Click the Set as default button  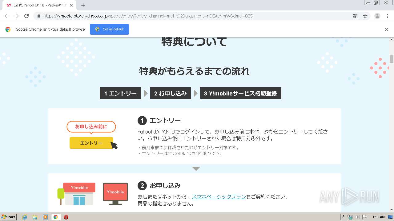pos(109,29)
